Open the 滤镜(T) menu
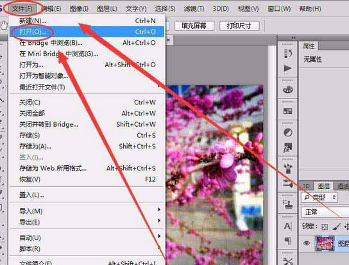Image resolution: width=349 pixels, height=265 pixels. click(x=194, y=9)
